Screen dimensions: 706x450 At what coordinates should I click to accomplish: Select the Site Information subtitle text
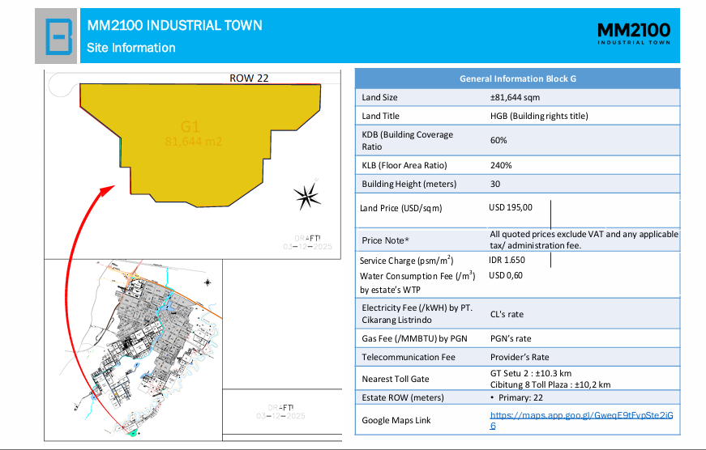click(x=131, y=48)
